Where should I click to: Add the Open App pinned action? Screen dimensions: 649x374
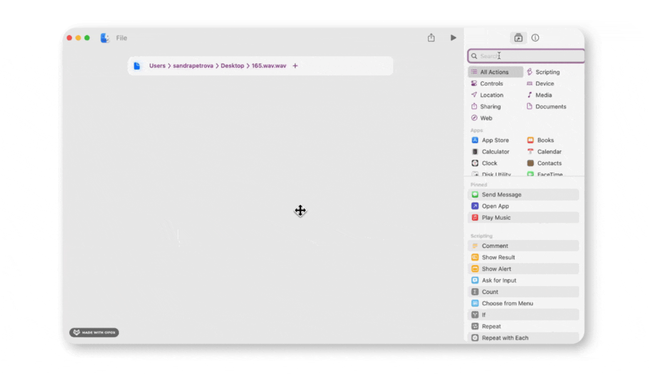click(523, 206)
